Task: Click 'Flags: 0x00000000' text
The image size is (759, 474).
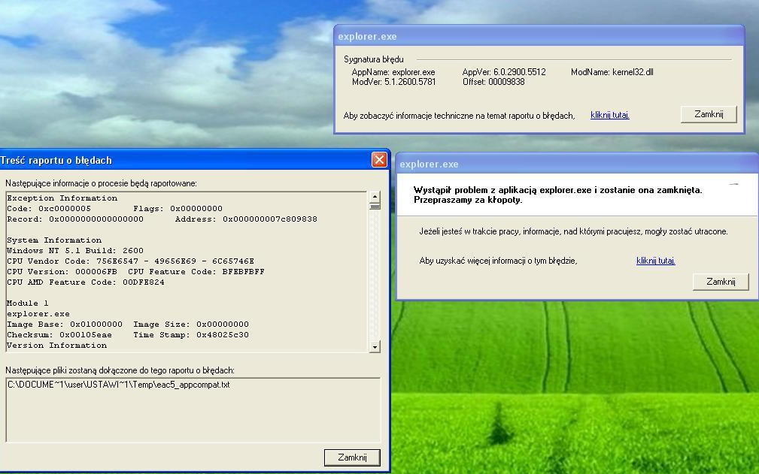Action: click(x=178, y=209)
